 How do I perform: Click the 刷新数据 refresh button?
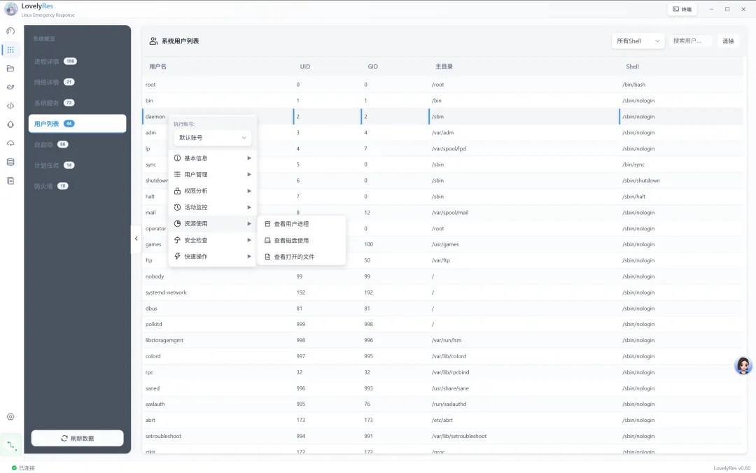77,438
